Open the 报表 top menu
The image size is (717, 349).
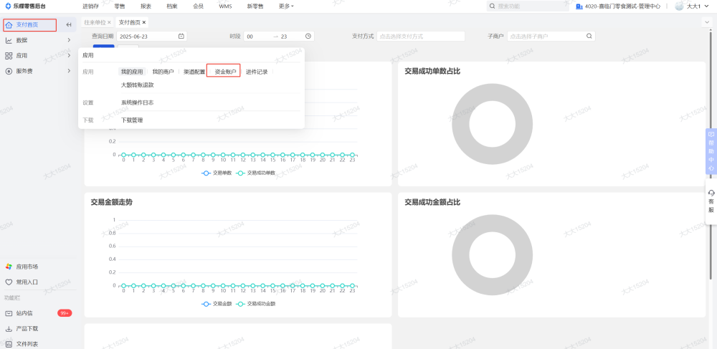(146, 6)
